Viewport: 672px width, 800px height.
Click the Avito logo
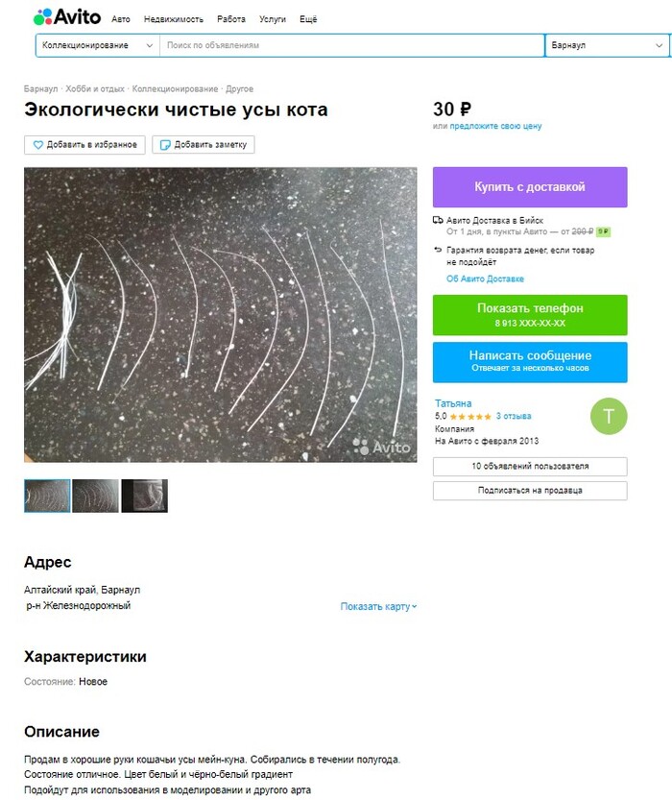point(67,17)
